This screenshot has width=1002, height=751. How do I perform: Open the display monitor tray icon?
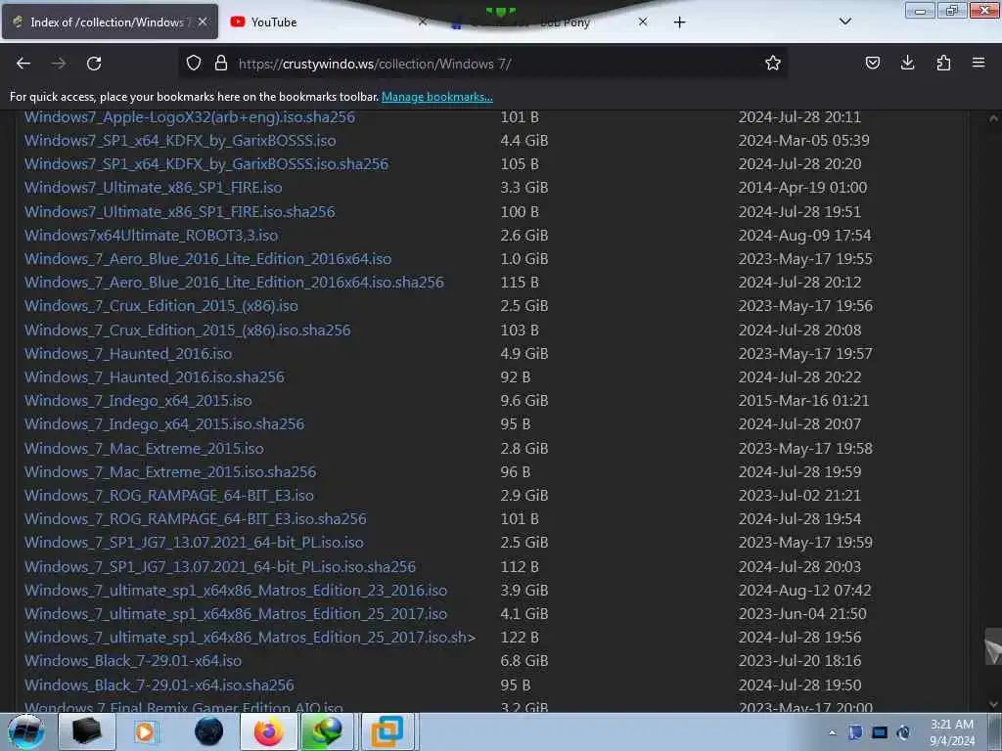[880, 732]
